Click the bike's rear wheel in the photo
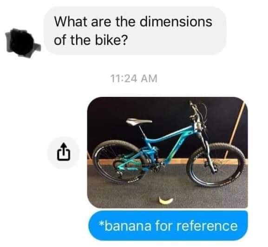Viewport: 268px width, 247px height. pos(120,162)
